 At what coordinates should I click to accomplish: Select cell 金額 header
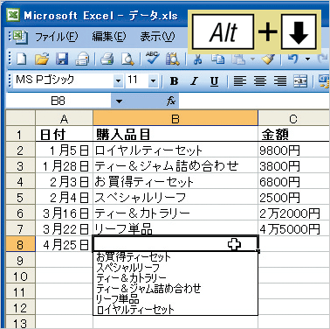(x=294, y=134)
